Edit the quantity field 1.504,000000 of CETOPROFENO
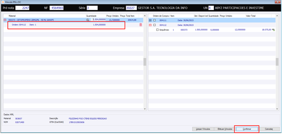Viewport: 282px width, 134px height. click(x=99, y=20)
